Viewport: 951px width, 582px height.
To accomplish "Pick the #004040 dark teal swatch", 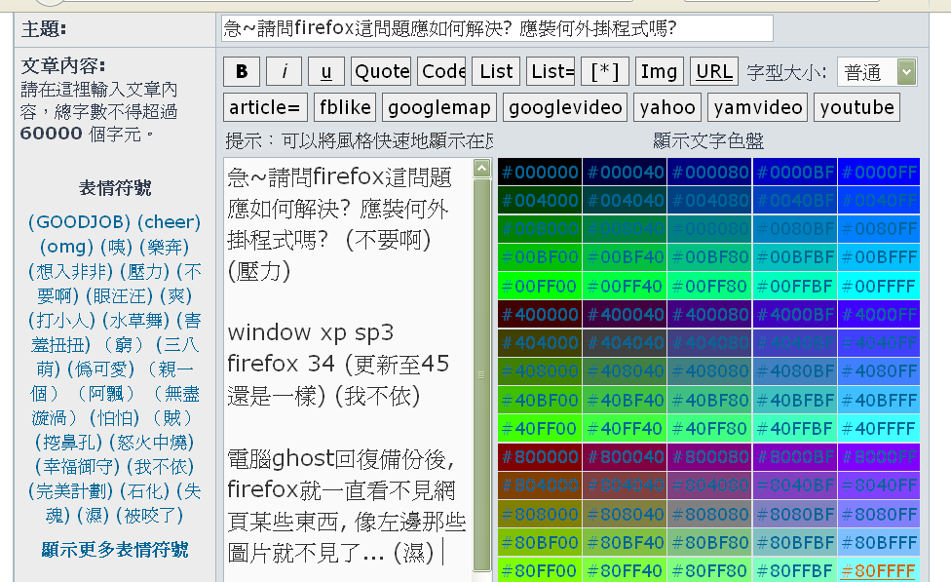I will pos(626,201).
